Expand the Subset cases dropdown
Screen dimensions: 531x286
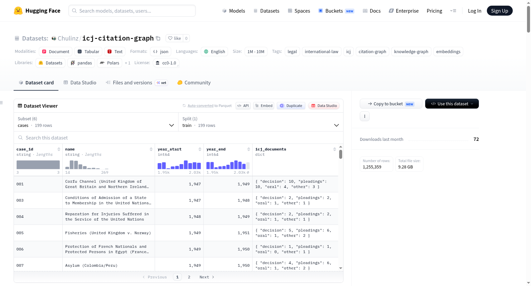tap(96, 122)
